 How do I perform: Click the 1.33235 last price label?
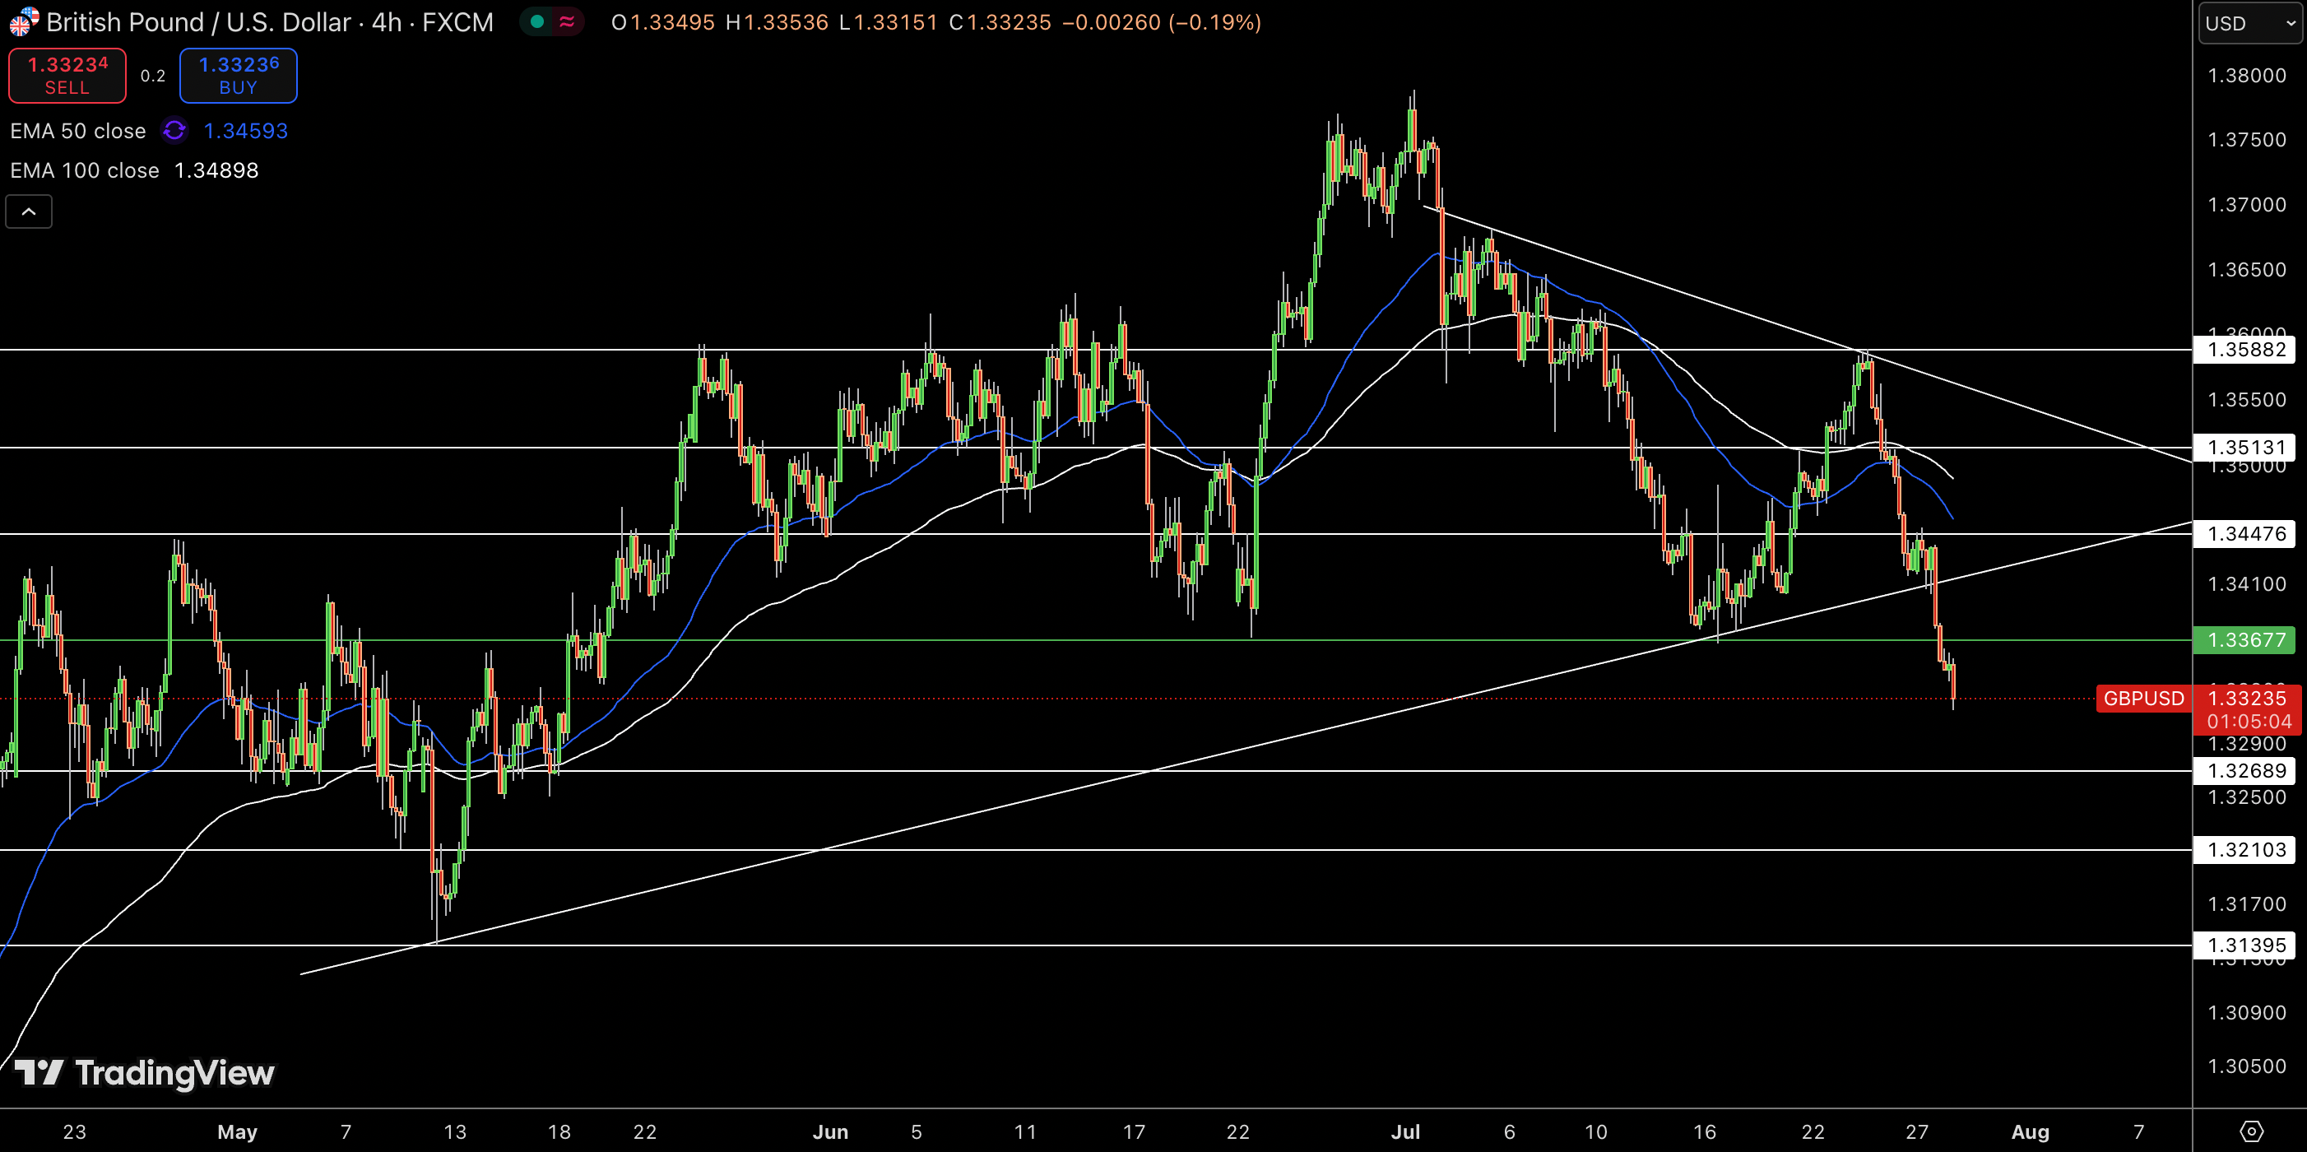pyautogui.click(x=2247, y=698)
